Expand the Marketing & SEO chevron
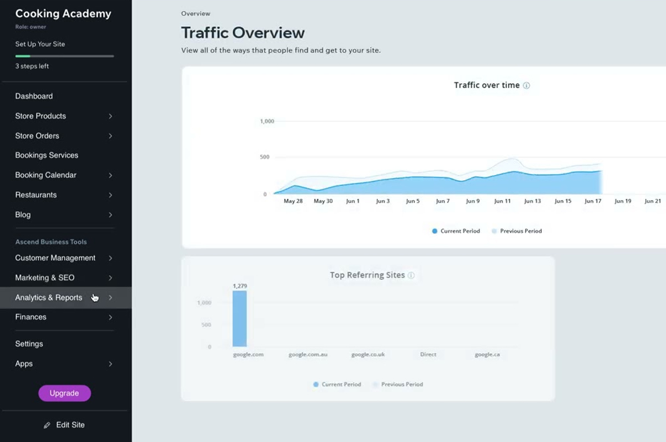 point(110,278)
